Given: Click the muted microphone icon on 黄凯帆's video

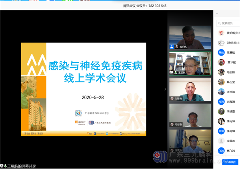Looking at the screenshot, I should coord(176,47).
